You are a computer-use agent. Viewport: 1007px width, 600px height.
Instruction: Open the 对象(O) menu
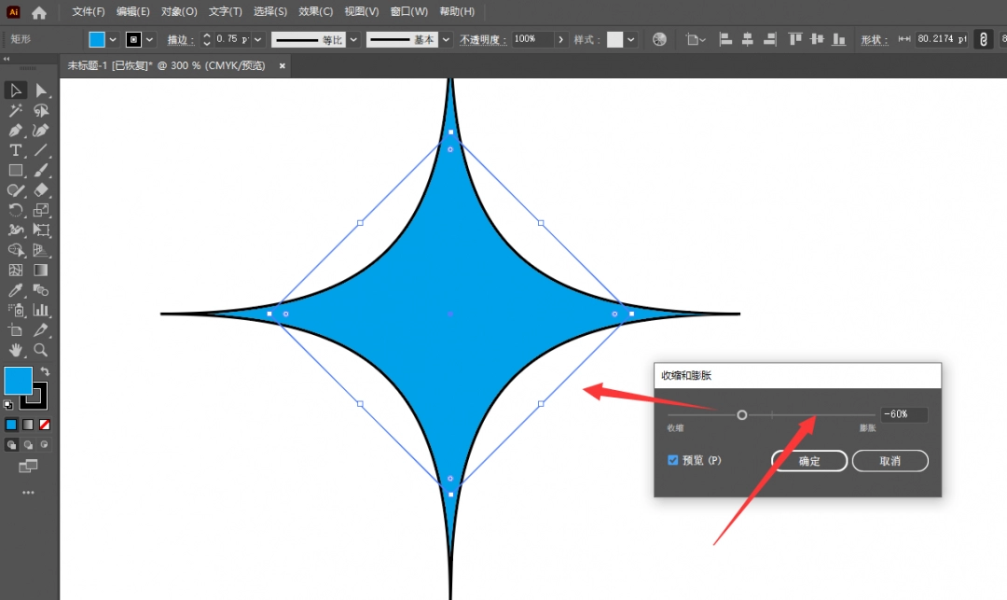point(179,12)
